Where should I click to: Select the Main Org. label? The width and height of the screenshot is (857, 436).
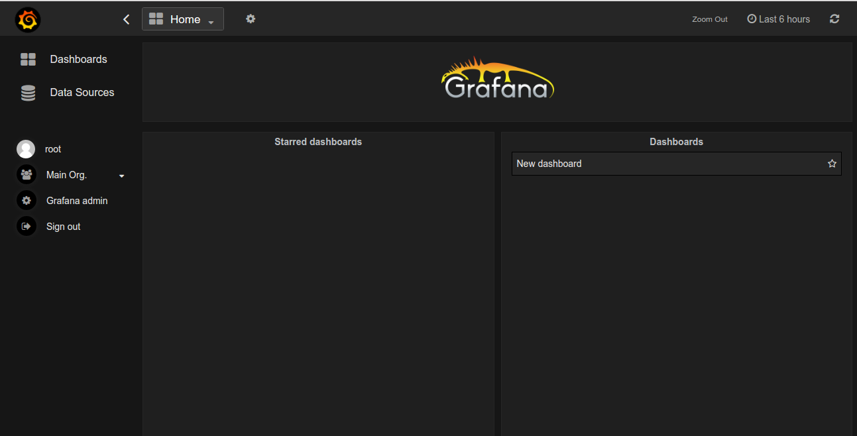point(66,175)
